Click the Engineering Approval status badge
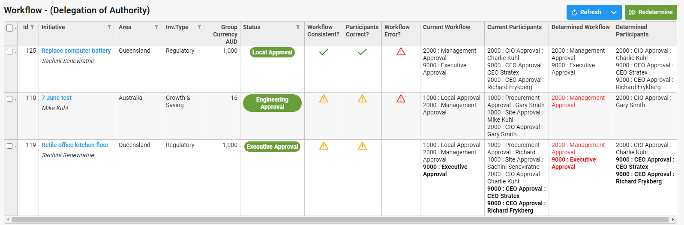 click(x=272, y=103)
